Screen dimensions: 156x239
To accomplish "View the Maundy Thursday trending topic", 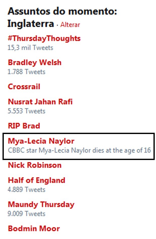I will [41, 204].
